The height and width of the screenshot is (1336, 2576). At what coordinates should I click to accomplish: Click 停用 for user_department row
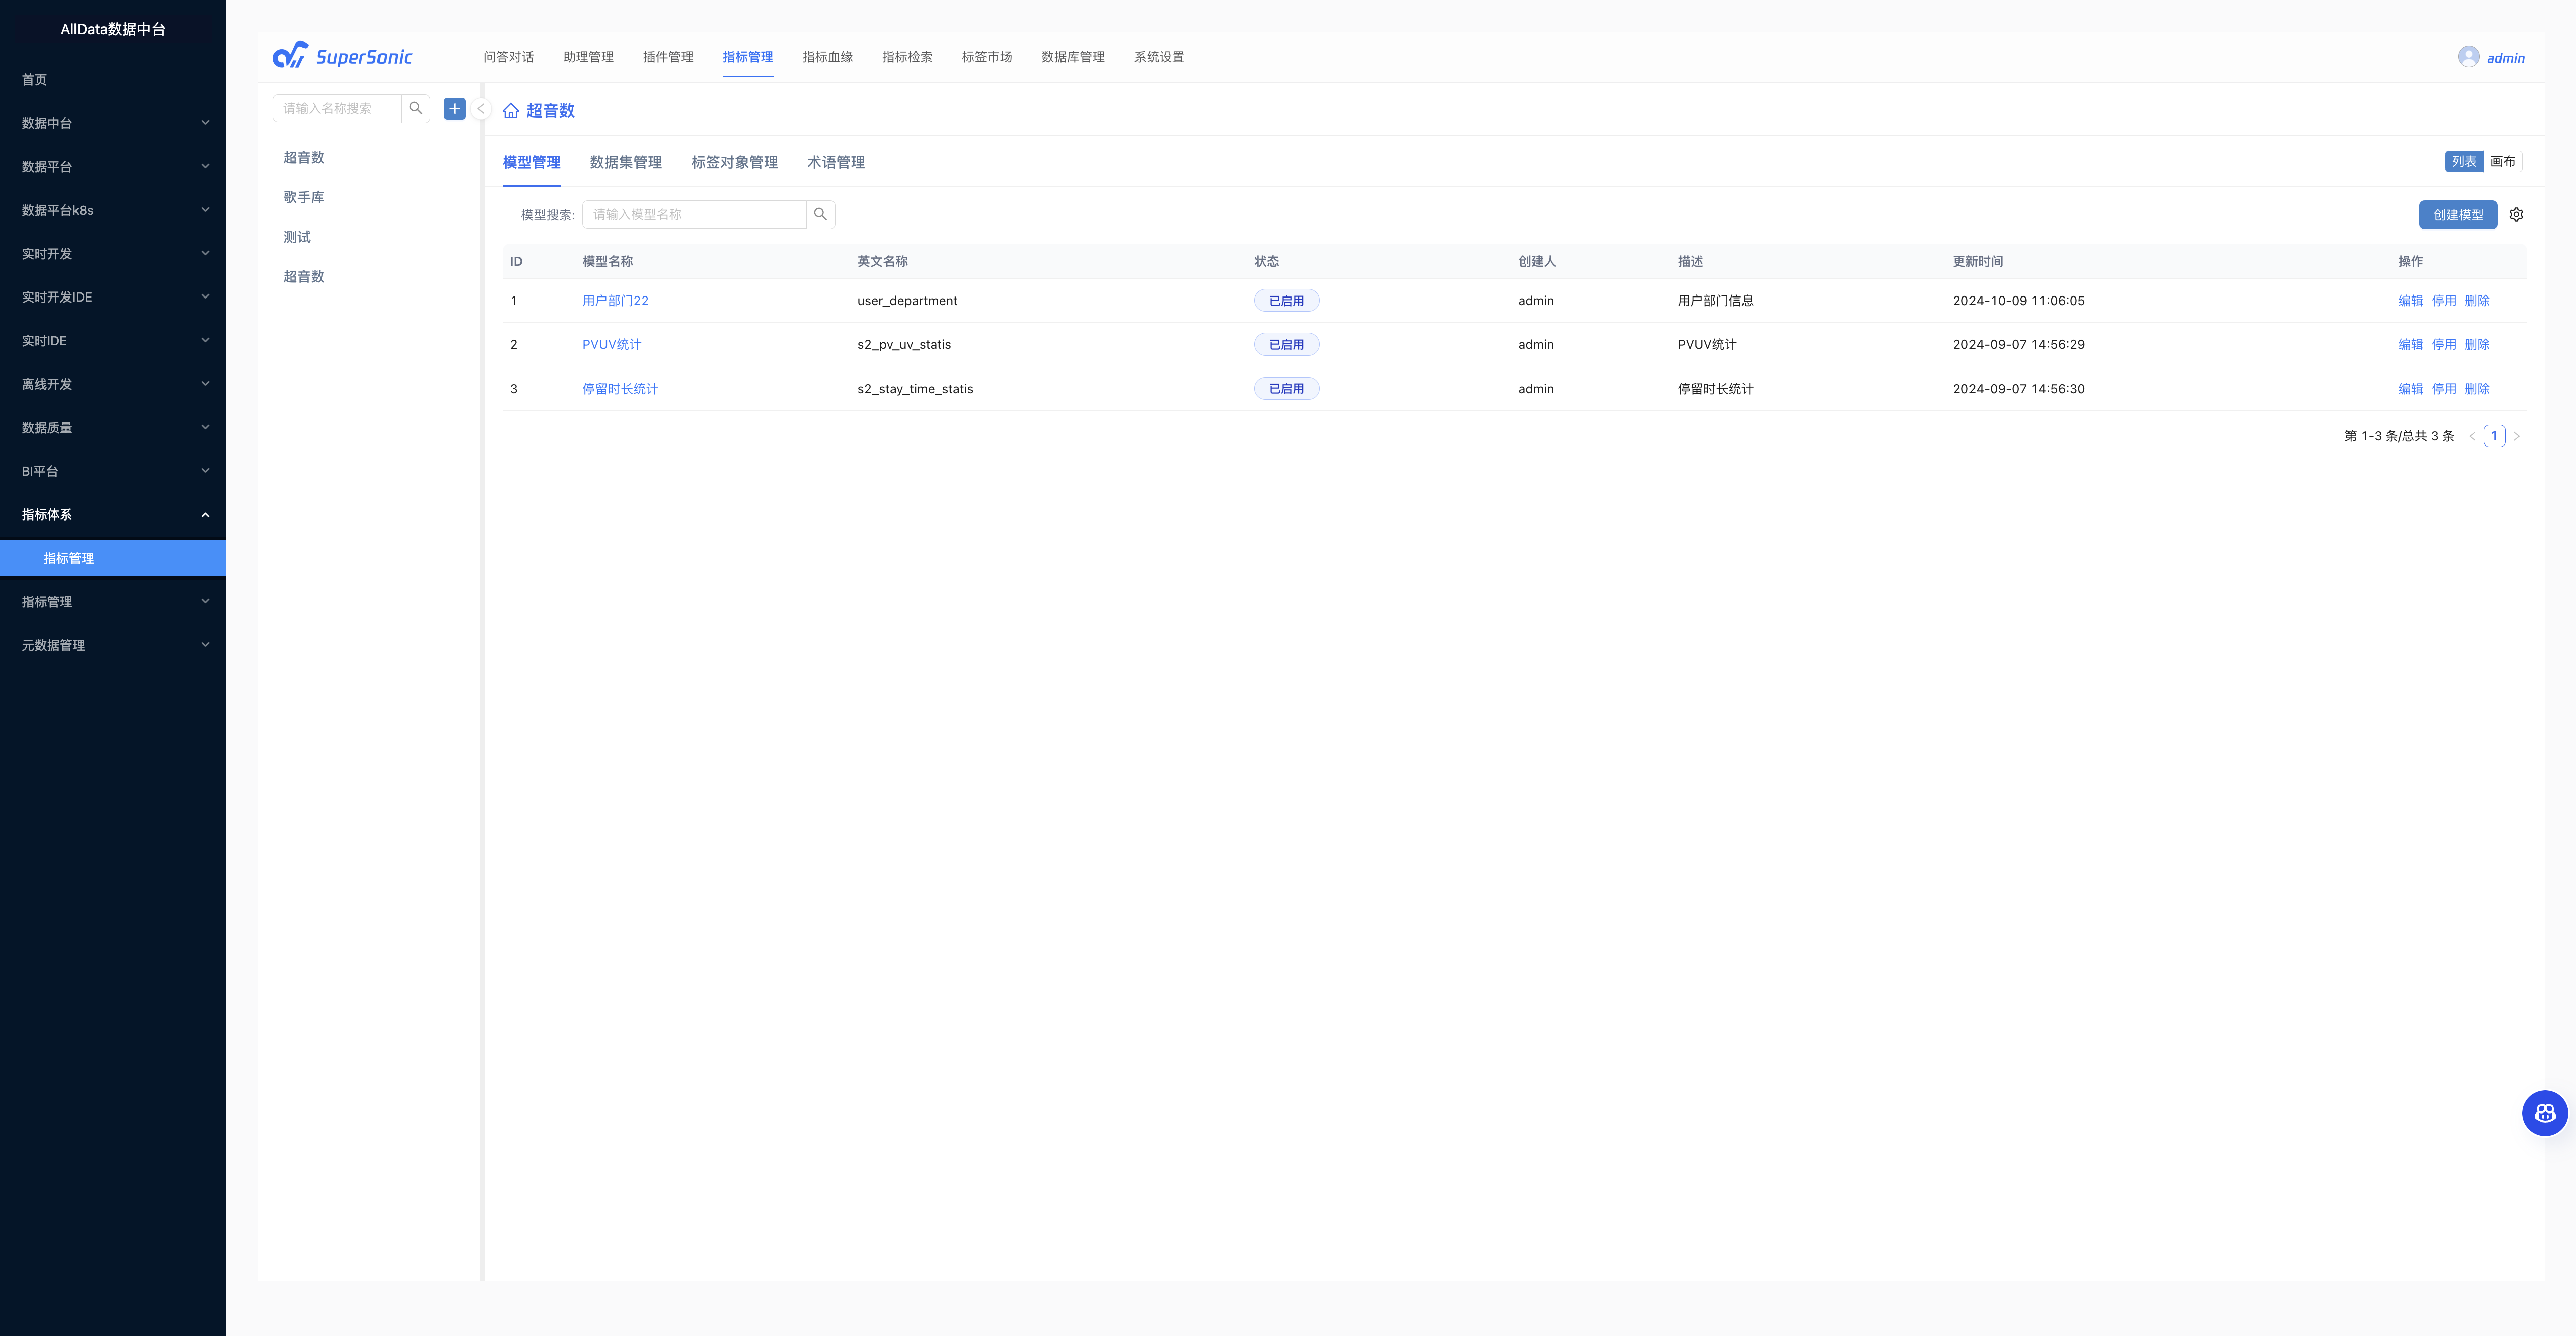[x=2444, y=300]
